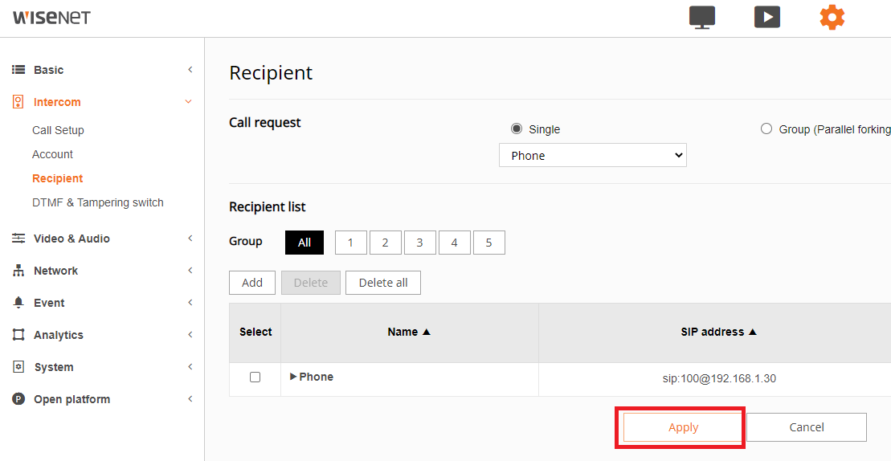The image size is (891, 461).
Task: Click the Apply button
Action: [x=683, y=427]
